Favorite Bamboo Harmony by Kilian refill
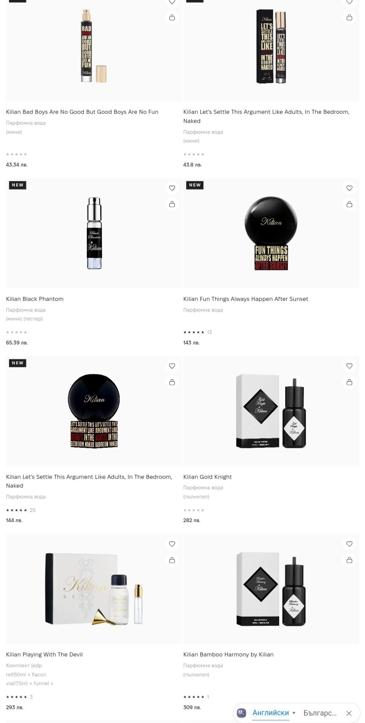The image size is (365, 723). 349,544
